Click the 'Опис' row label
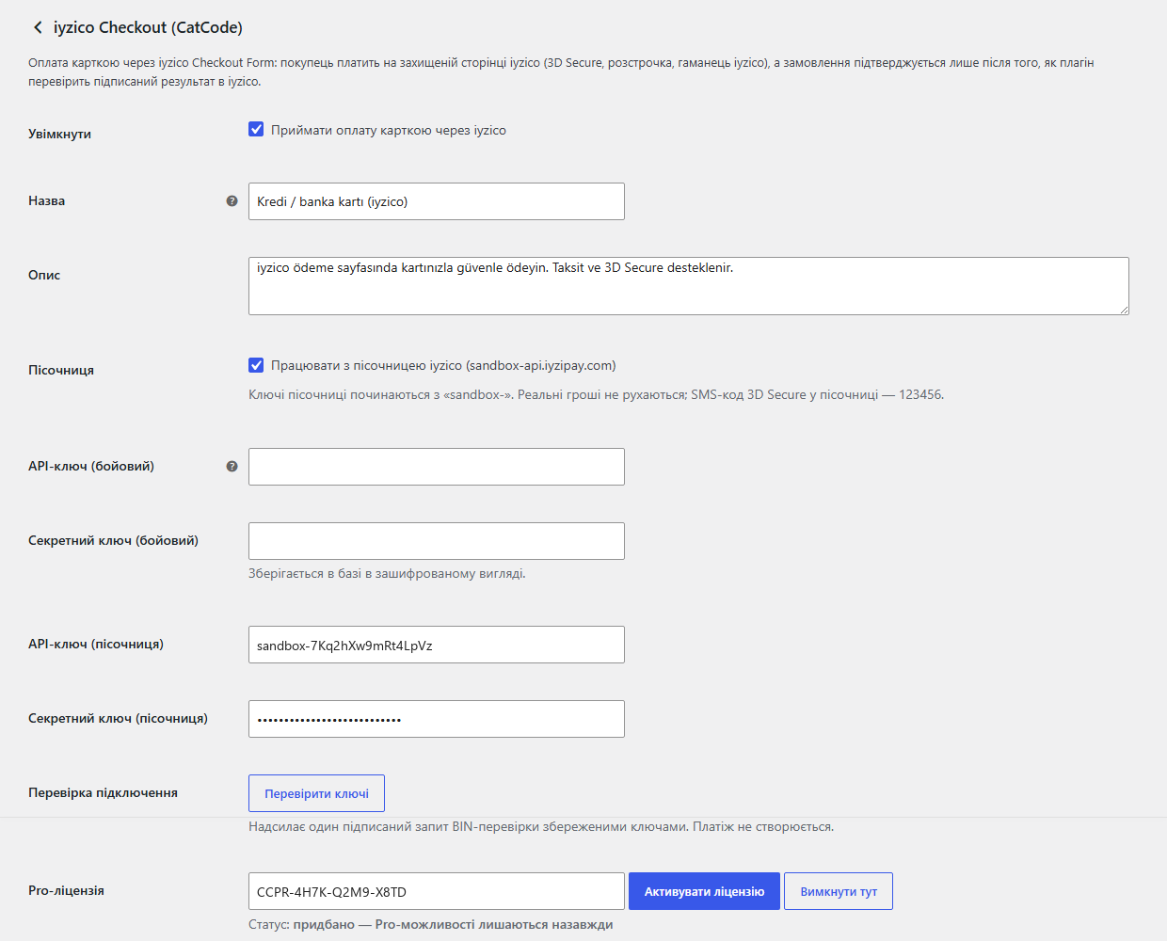 [x=44, y=275]
